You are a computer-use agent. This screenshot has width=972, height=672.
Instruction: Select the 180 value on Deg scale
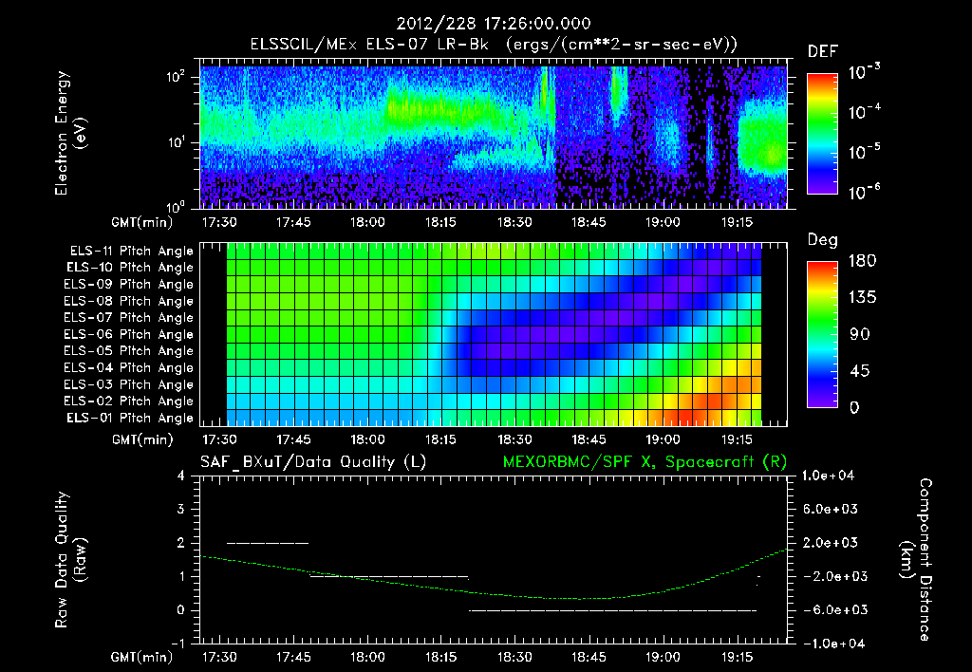pyautogui.click(x=862, y=261)
